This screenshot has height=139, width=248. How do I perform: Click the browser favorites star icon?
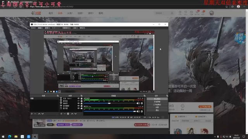[x=232, y=7]
